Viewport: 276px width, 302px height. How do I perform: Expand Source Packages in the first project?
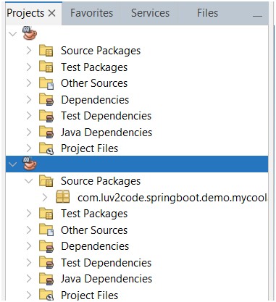29,51
